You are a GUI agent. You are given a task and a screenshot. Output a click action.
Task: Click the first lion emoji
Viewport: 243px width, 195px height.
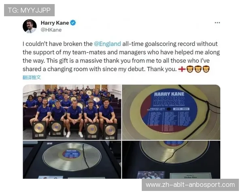click(190, 69)
